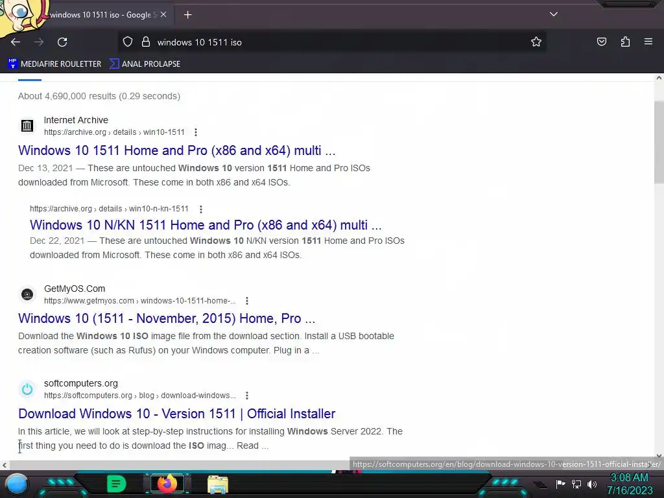Open Windows 10 (1511 - November, 2015) result
The image size is (664, 498).
coord(167,318)
